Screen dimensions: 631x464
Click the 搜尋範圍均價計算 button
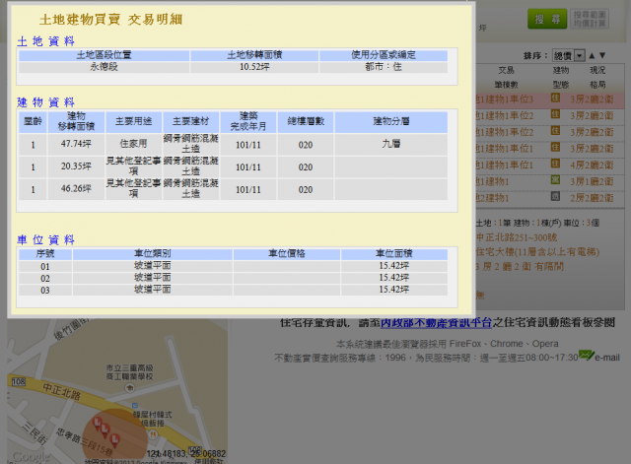pos(590,19)
